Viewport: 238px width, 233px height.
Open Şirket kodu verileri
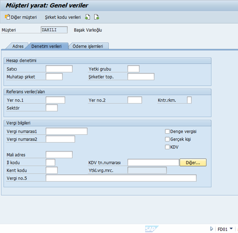[63, 17]
